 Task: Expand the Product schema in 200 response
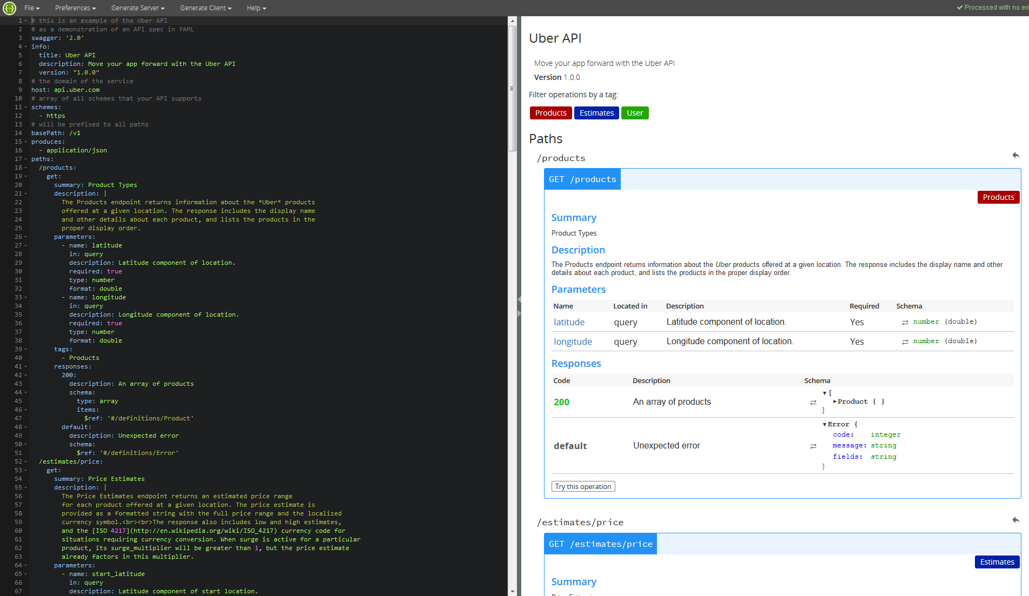click(834, 401)
